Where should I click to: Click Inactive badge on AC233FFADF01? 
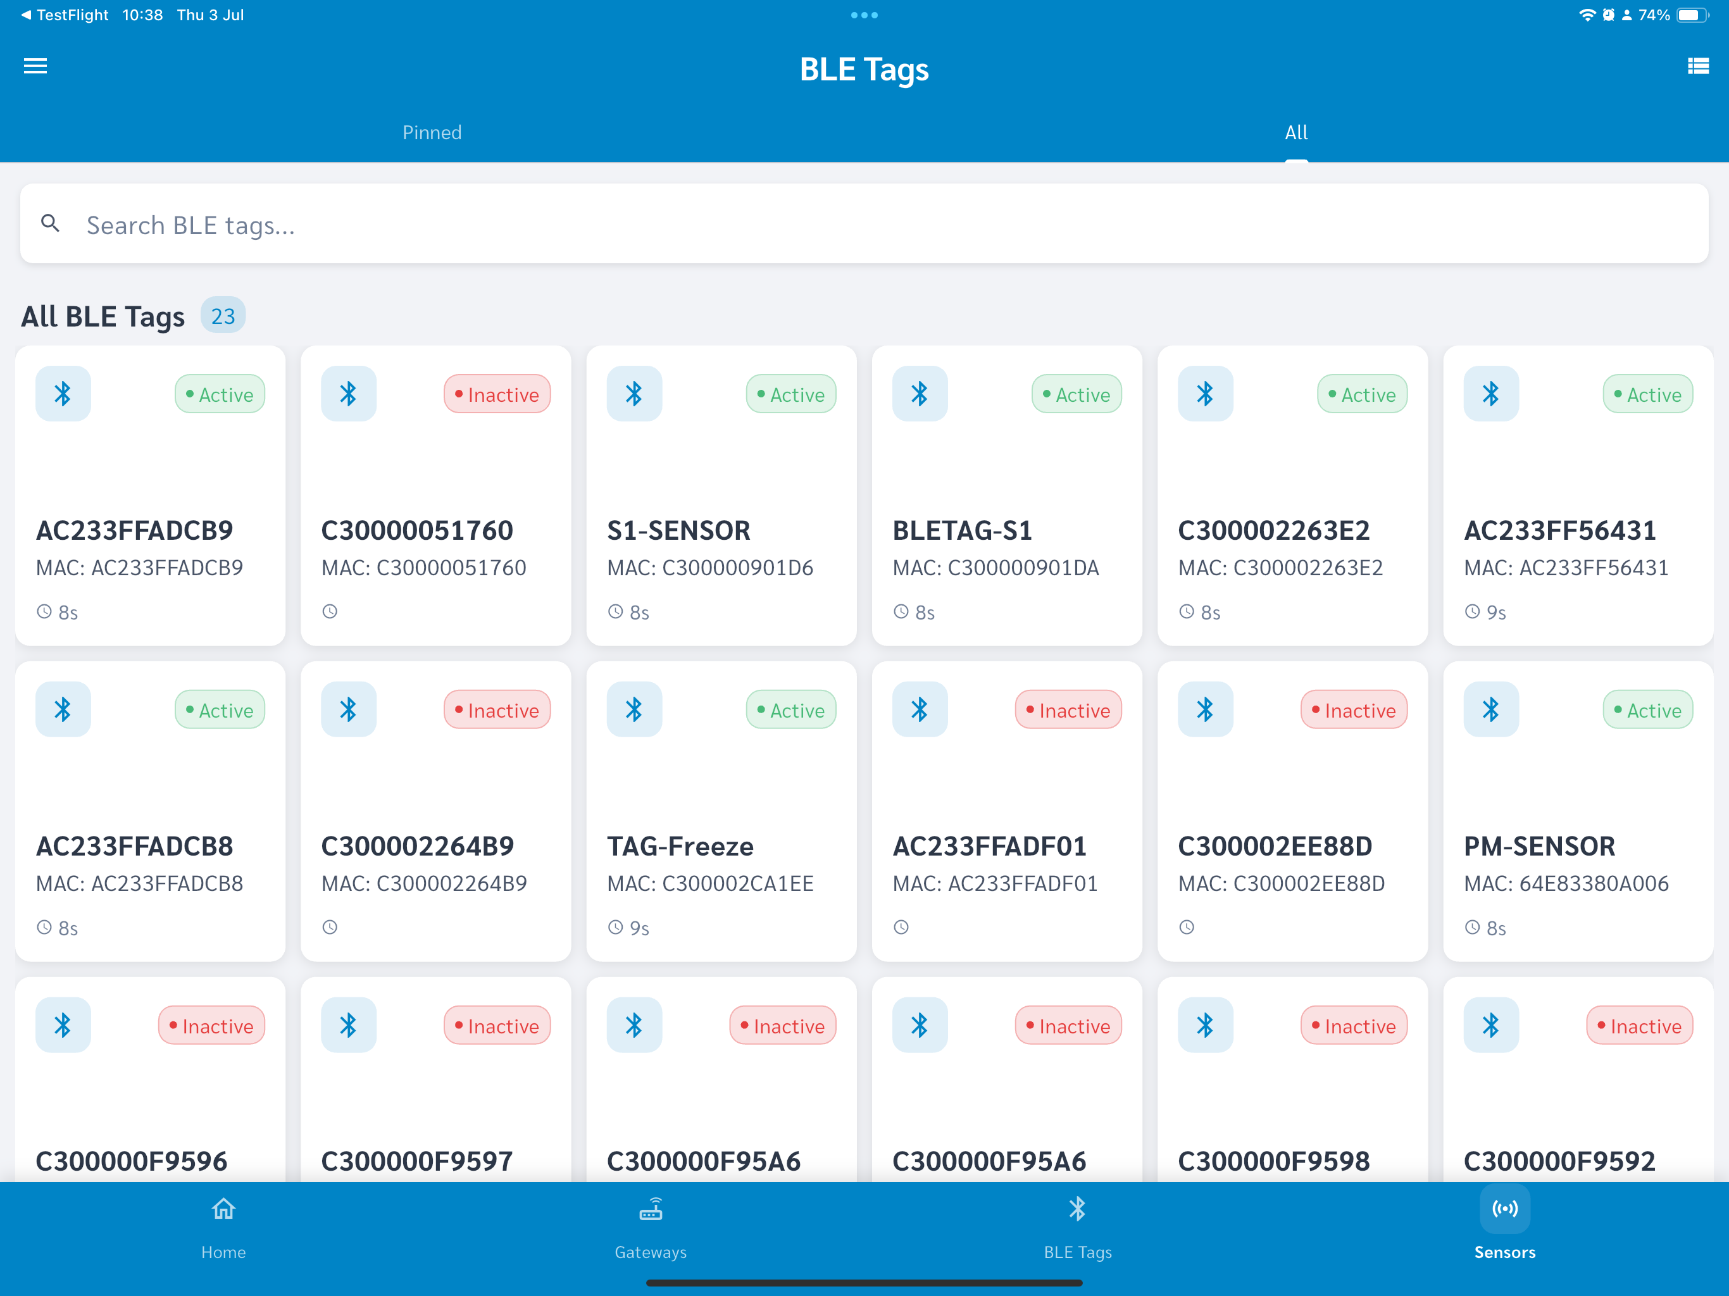[1070, 711]
